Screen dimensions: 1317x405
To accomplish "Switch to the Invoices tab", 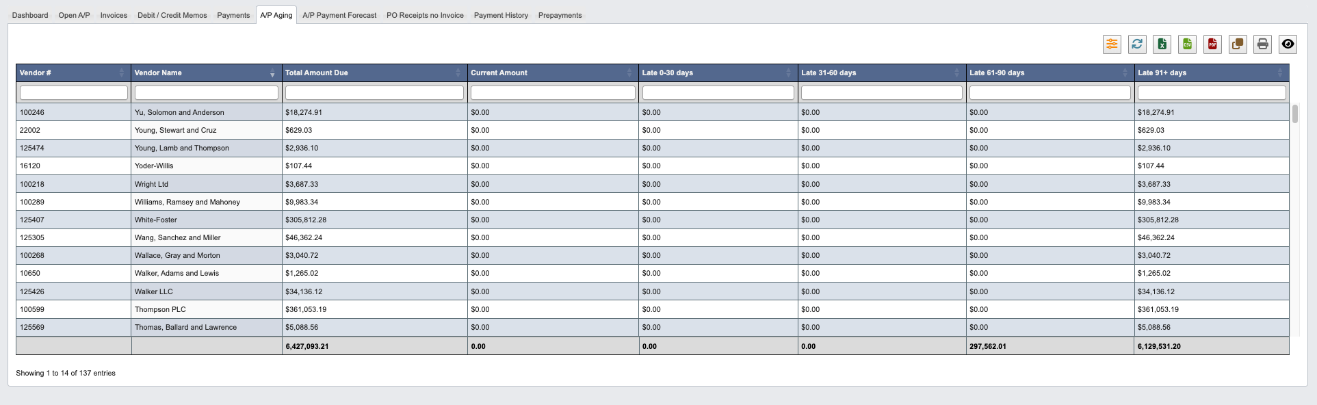I will (x=114, y=15).
